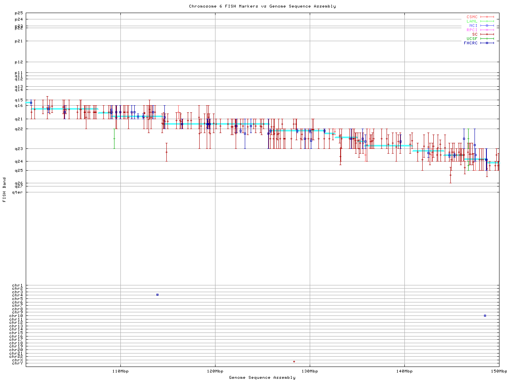Click the 110Mbp x-axis tick label
This screenshot has width=507, height=380.
120,371
